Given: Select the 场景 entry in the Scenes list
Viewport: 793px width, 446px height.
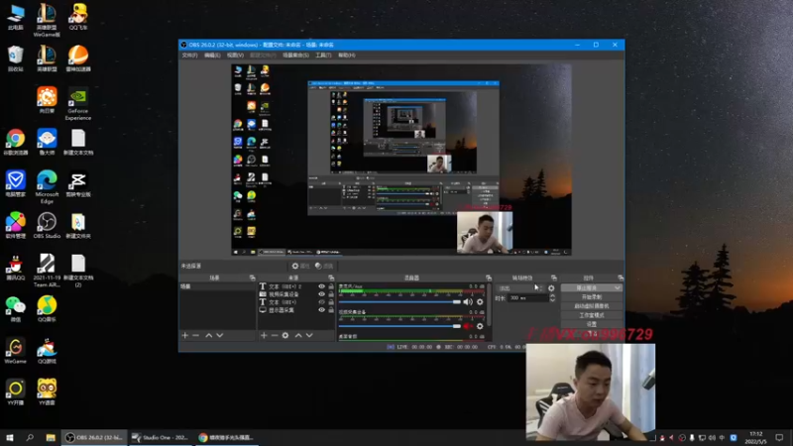Looking at the screenshot, I should click(x=218, y=286).
